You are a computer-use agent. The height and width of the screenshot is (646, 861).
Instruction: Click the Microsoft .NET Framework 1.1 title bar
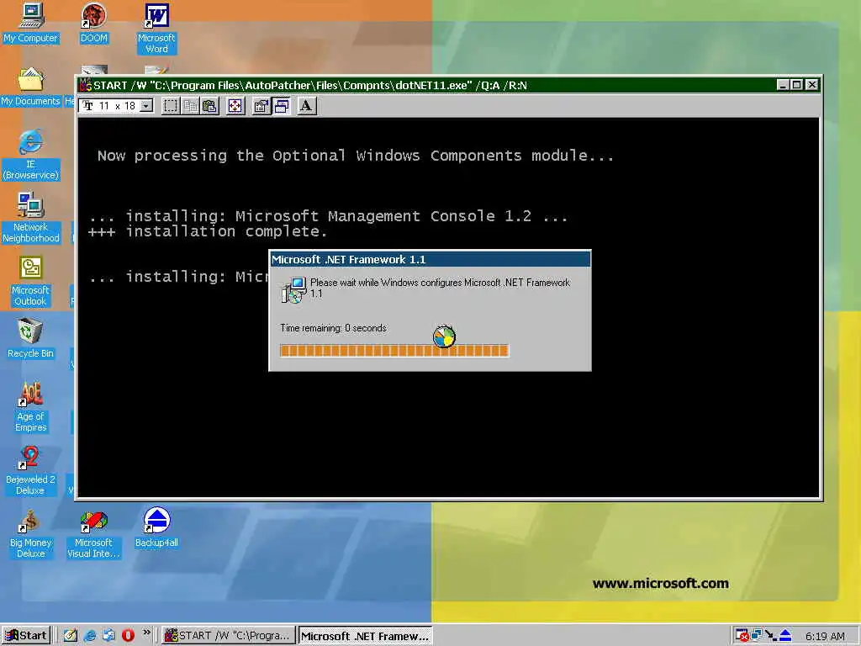430,259
